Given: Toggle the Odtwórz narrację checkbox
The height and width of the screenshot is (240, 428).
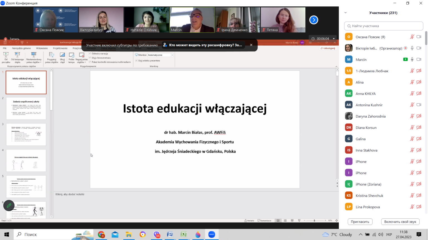Looking at the screenshot, I should tap(90, 54).
